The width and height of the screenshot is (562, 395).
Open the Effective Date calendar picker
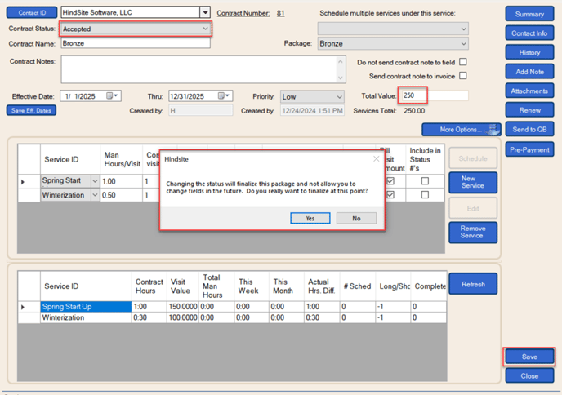[112, 96]
